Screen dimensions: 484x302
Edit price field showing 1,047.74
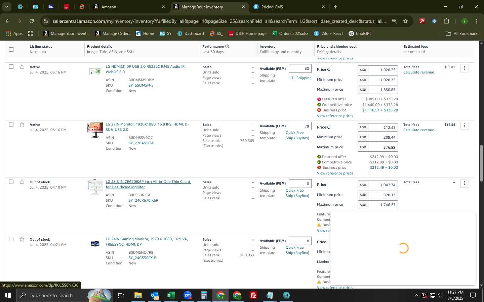click(x=383, y=185)
